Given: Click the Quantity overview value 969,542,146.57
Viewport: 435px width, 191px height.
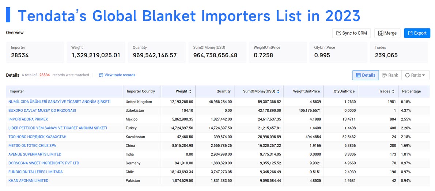Looking at the screenshot, I should pos(155,55).
